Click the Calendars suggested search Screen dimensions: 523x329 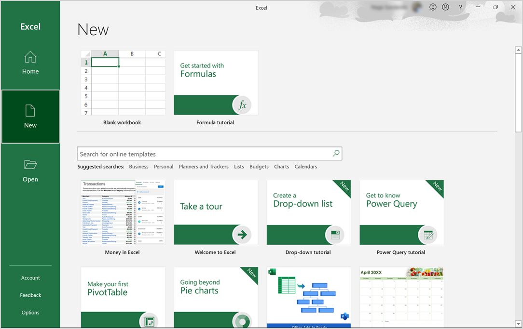pyautogui.click(x=305, y=167)
